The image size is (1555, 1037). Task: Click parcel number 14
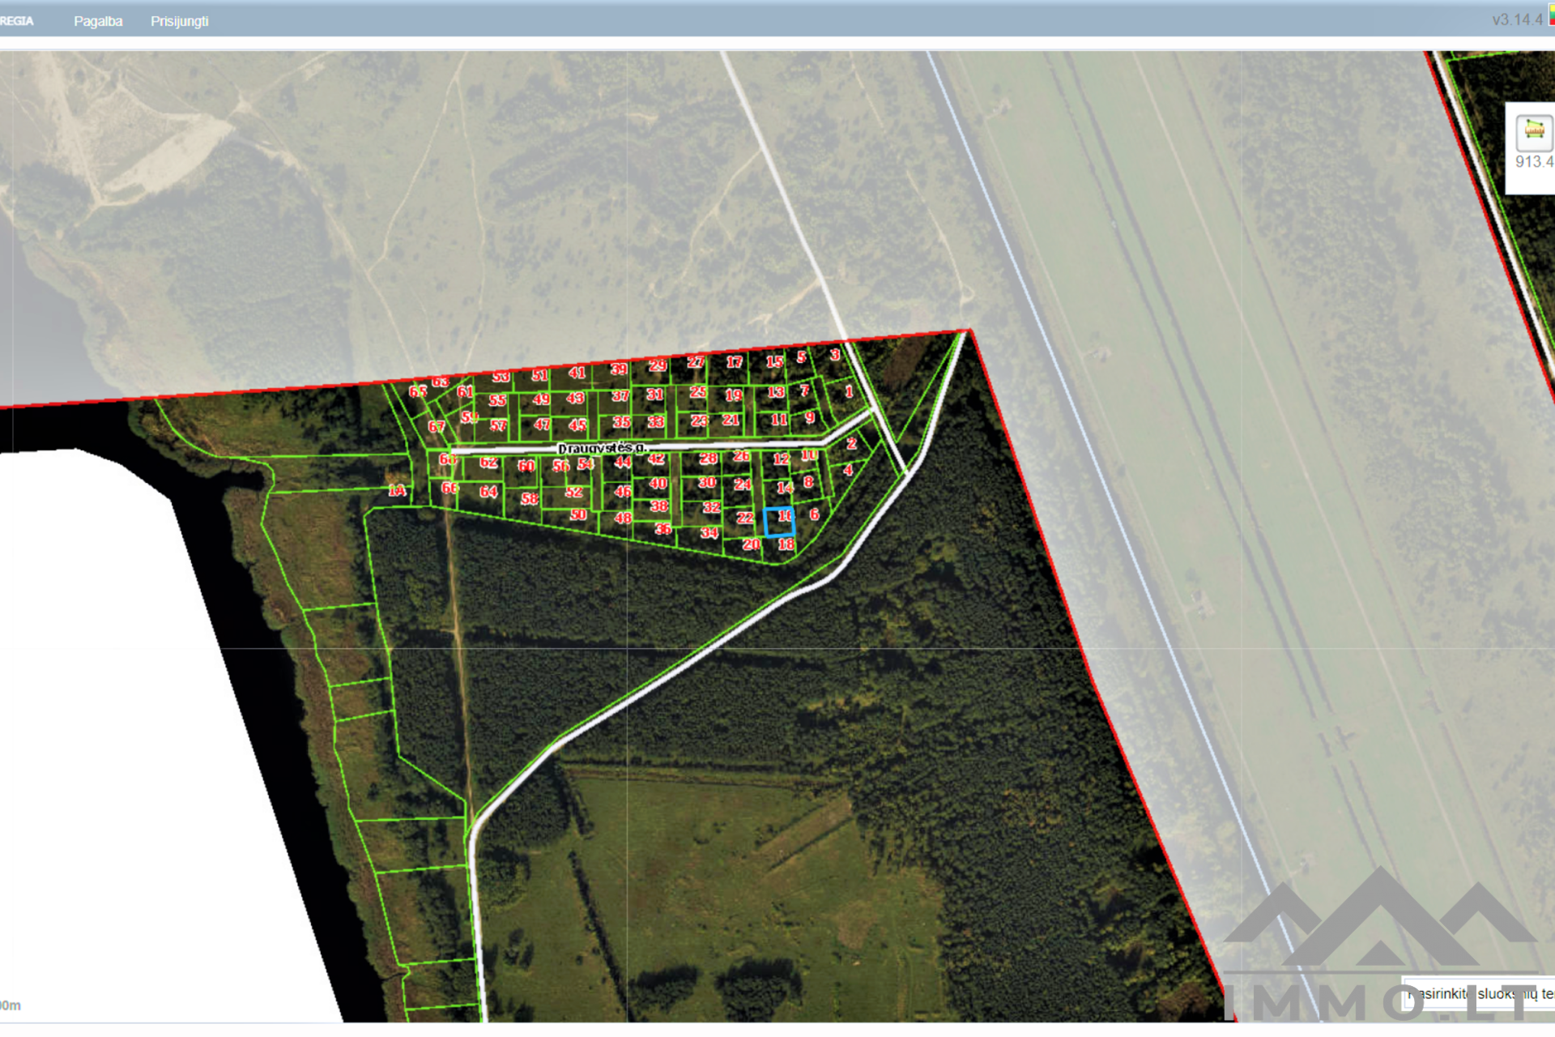[x=785, y=487]
